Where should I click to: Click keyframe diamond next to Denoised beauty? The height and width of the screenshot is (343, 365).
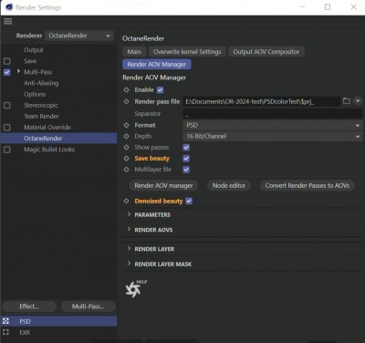click(x=127, y=201)
